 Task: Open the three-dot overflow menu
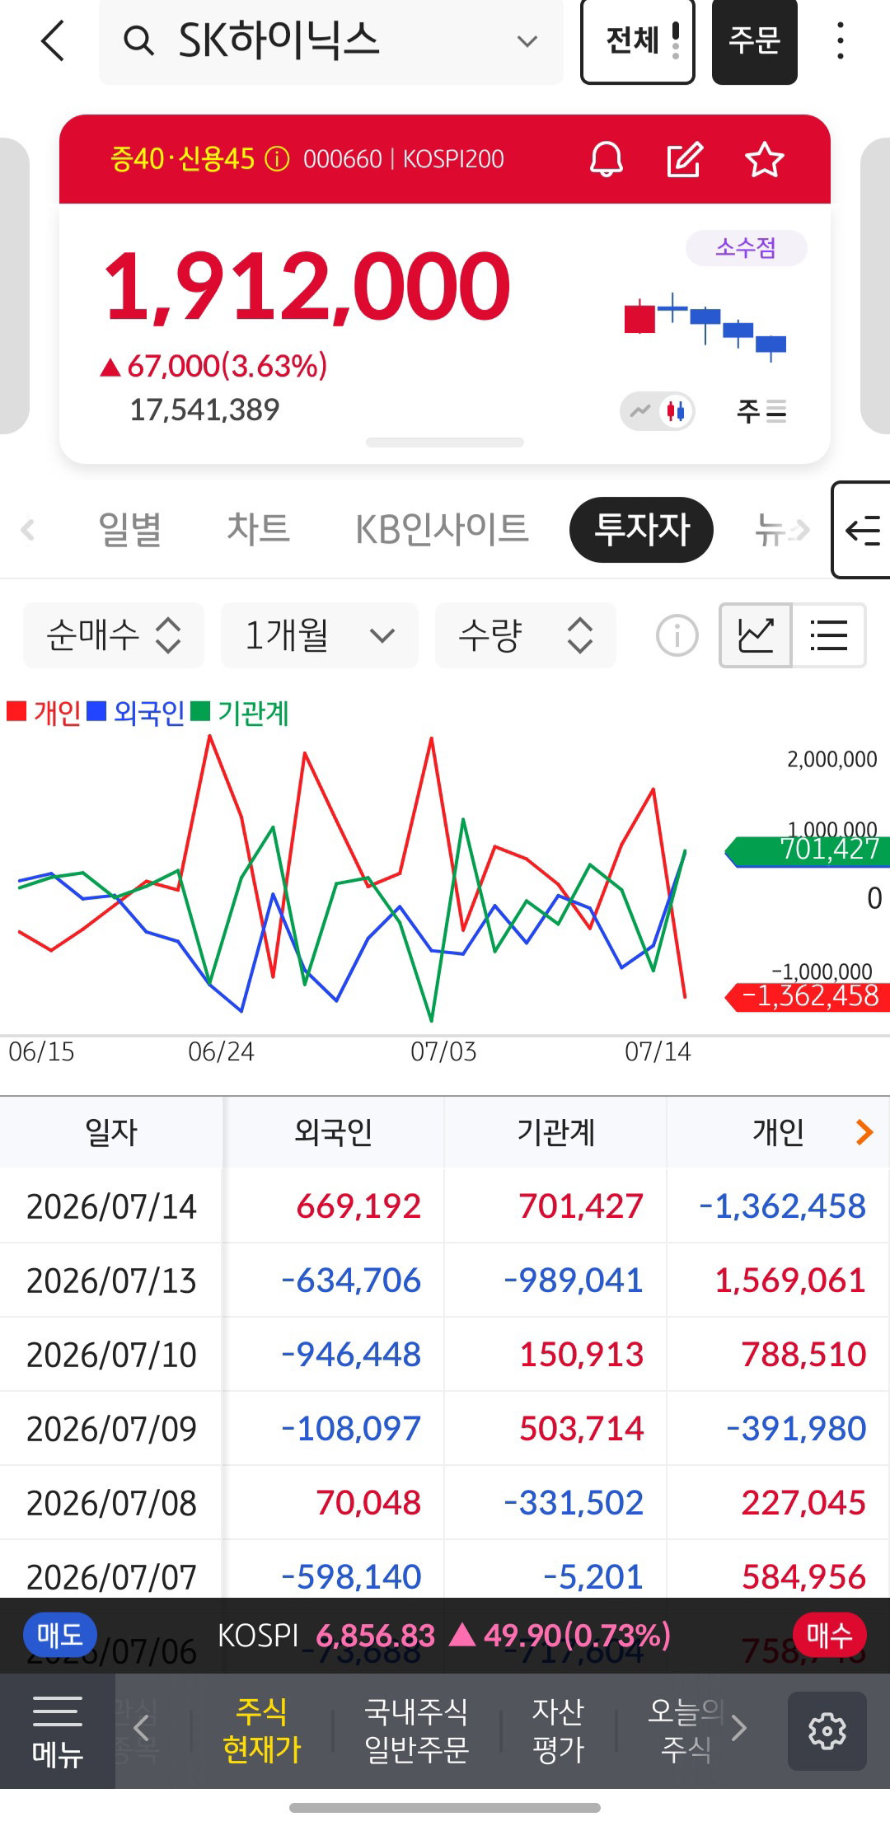(x=840, y=40)
